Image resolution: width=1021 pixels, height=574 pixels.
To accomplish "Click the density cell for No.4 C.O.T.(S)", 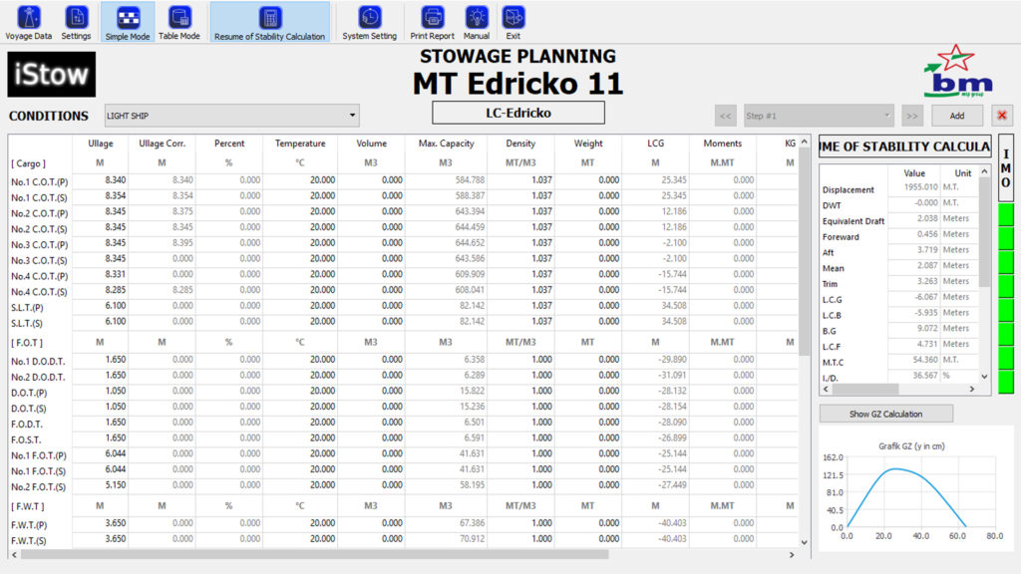I will [x=520, y=290].
